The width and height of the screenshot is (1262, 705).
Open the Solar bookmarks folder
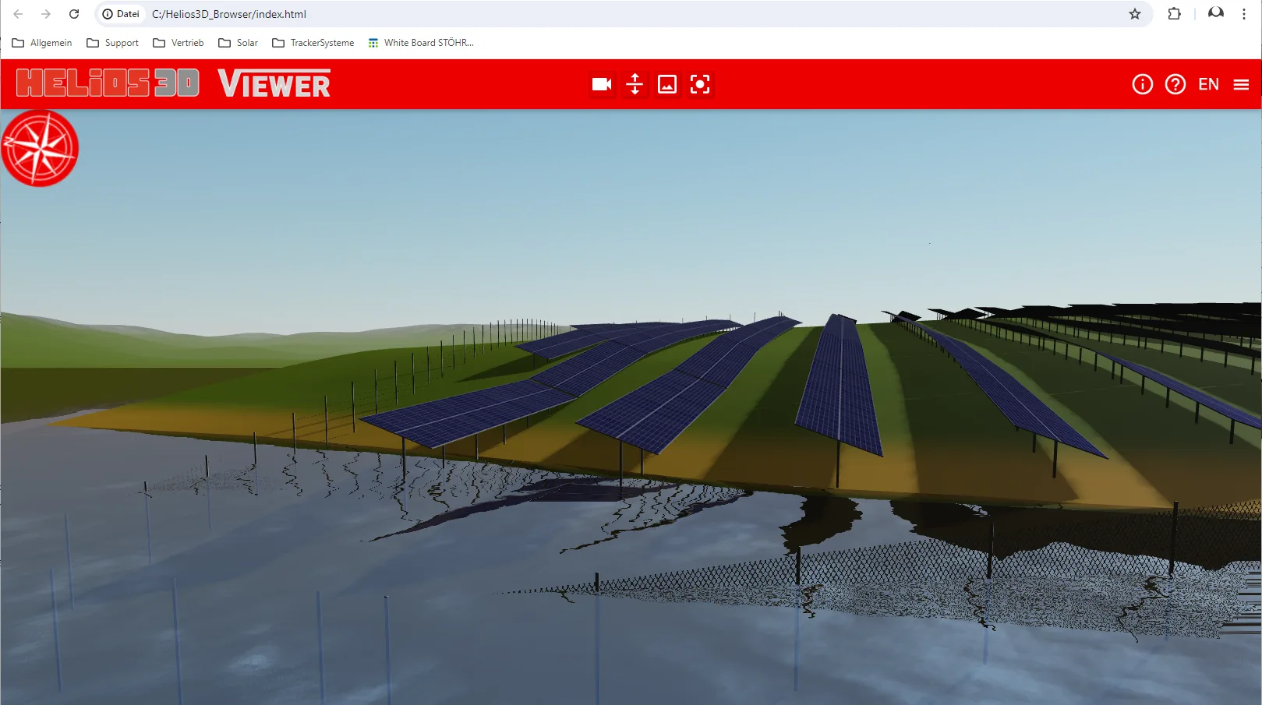[239, 43]
